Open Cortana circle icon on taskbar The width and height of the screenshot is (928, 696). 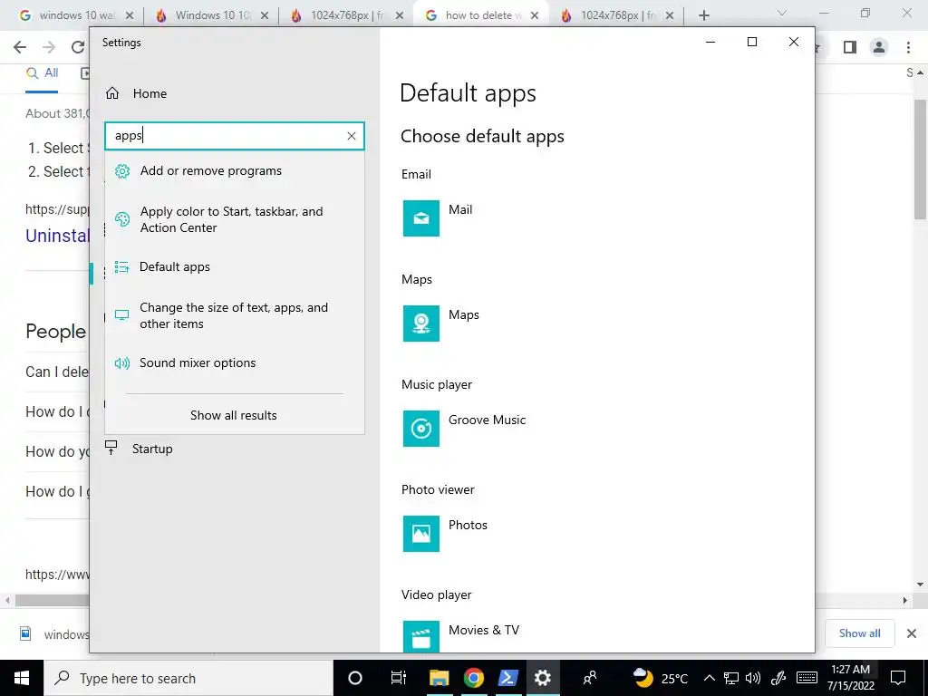point(355,678)
